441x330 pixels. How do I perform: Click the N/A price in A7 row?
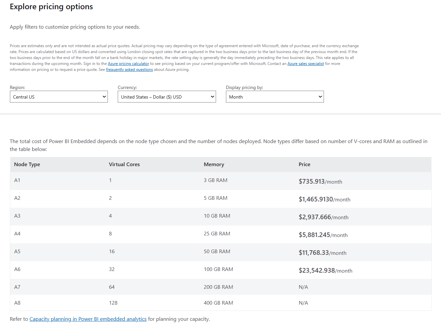point(303,287)
